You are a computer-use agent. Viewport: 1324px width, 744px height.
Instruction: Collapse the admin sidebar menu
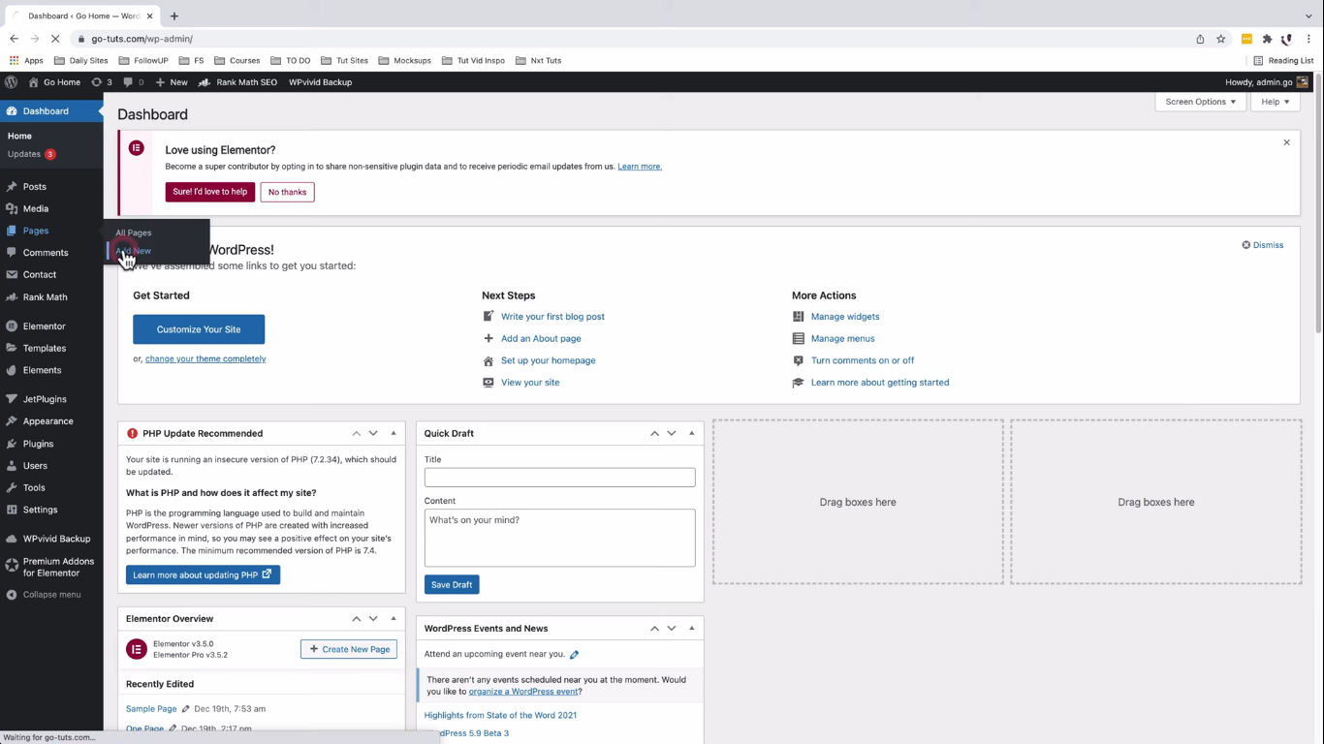51,595
